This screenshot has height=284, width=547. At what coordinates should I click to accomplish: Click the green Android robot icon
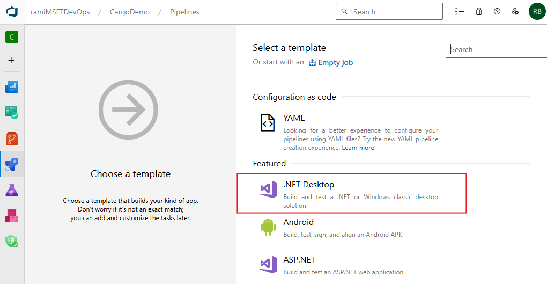point(268,227)
